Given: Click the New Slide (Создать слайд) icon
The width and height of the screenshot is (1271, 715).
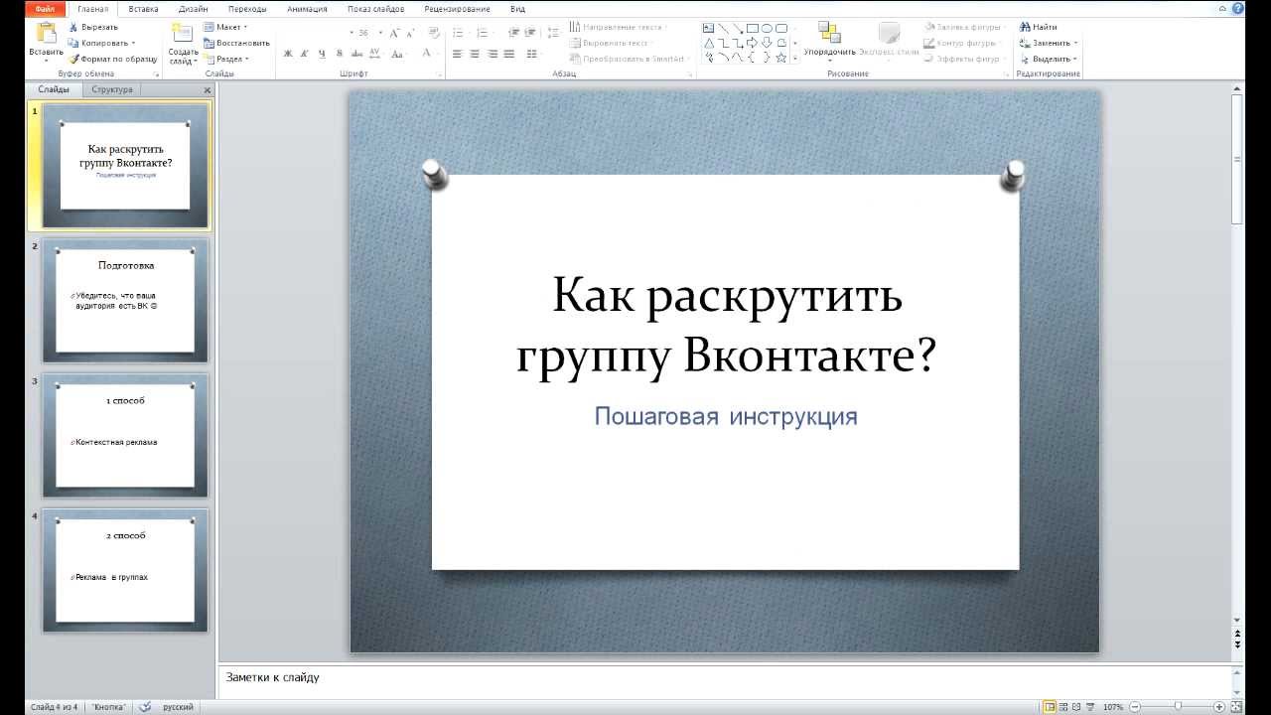Looking at the screenshot, I should tap(183, 33).
